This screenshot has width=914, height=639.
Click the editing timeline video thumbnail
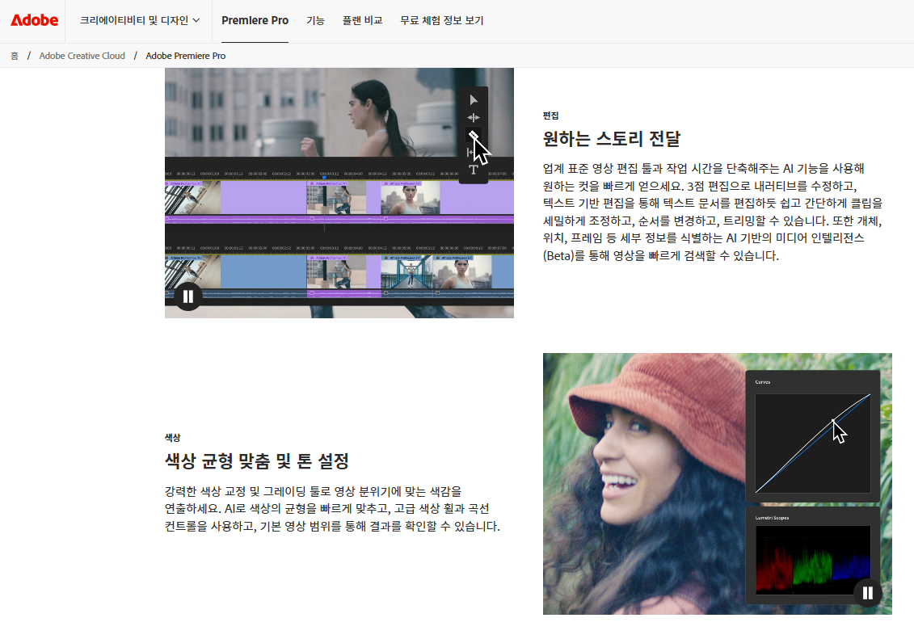point(339,193)
